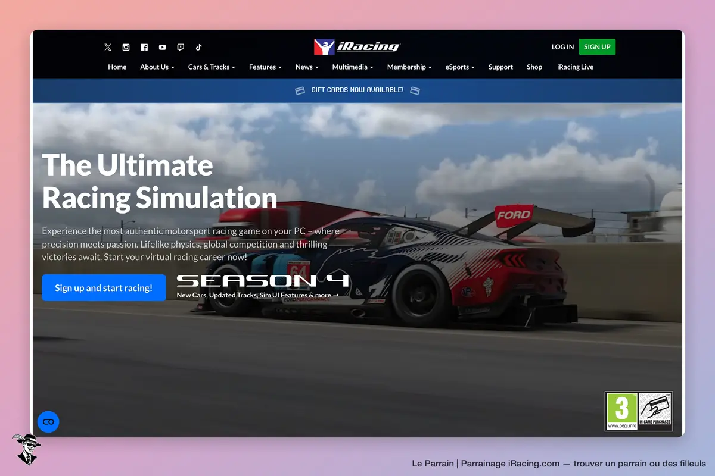Click the SEASON 4 logo graphic

(x=263, y=281)
